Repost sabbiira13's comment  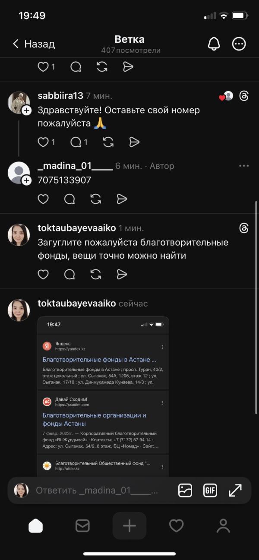[x=108, y=142]
